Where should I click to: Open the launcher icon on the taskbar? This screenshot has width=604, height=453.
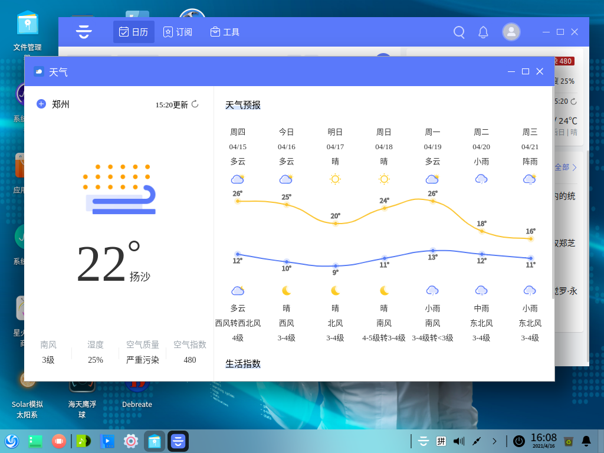point(12,441)
